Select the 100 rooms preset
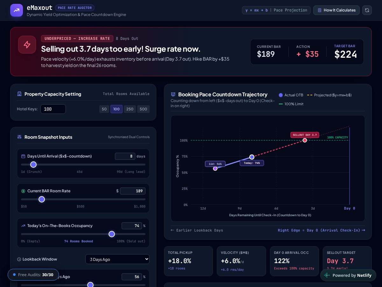 (x=117, y=109)
